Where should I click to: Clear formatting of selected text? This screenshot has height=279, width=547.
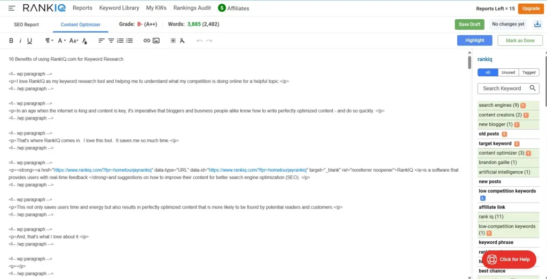click(182, 41)
